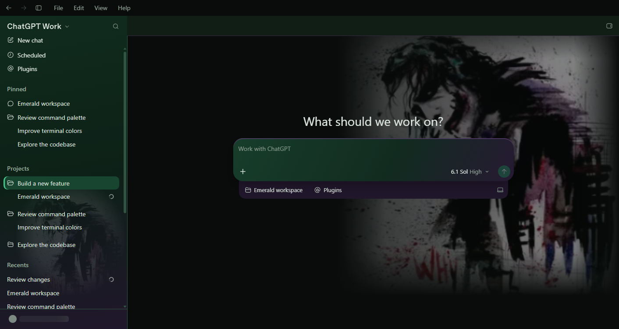Open the Edit menu
The width and height of the screenshot is (619, 329).
point(79,8)
